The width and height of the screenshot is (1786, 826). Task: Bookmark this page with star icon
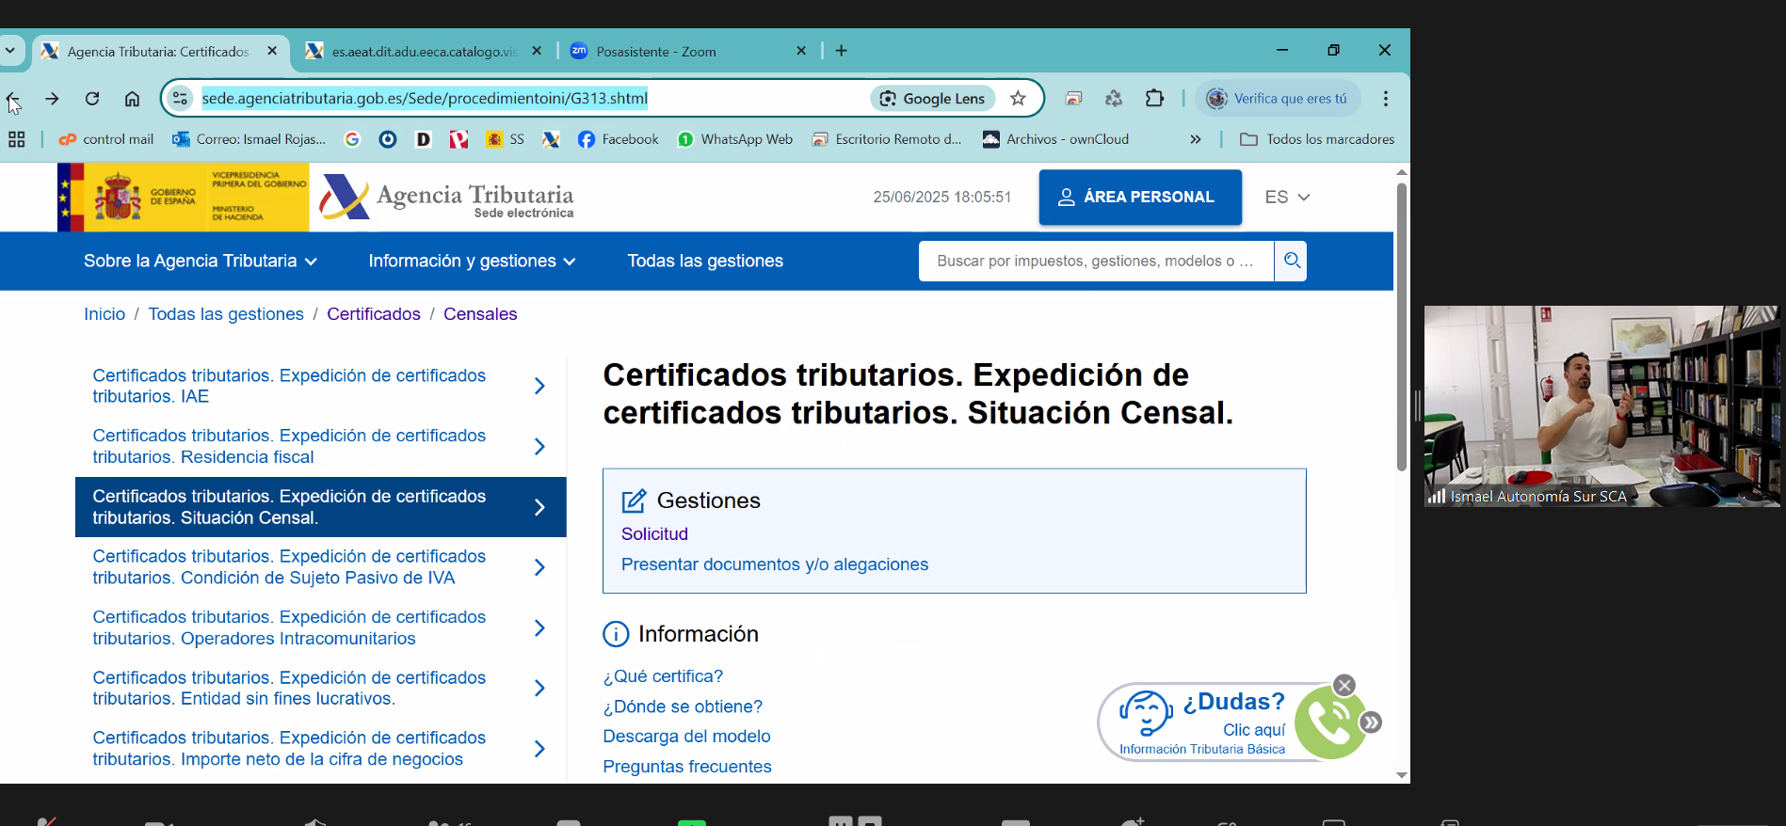point(1018,98)
